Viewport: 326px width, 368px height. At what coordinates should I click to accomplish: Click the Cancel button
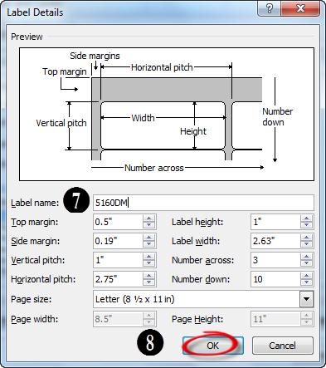tap(283, 346)
